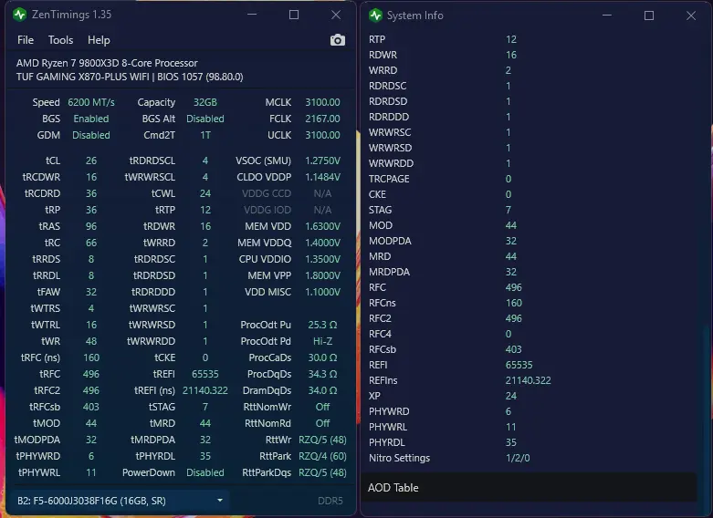Click the REFIns value 21140.322
713x518 pixels.
tap(528, 380)
